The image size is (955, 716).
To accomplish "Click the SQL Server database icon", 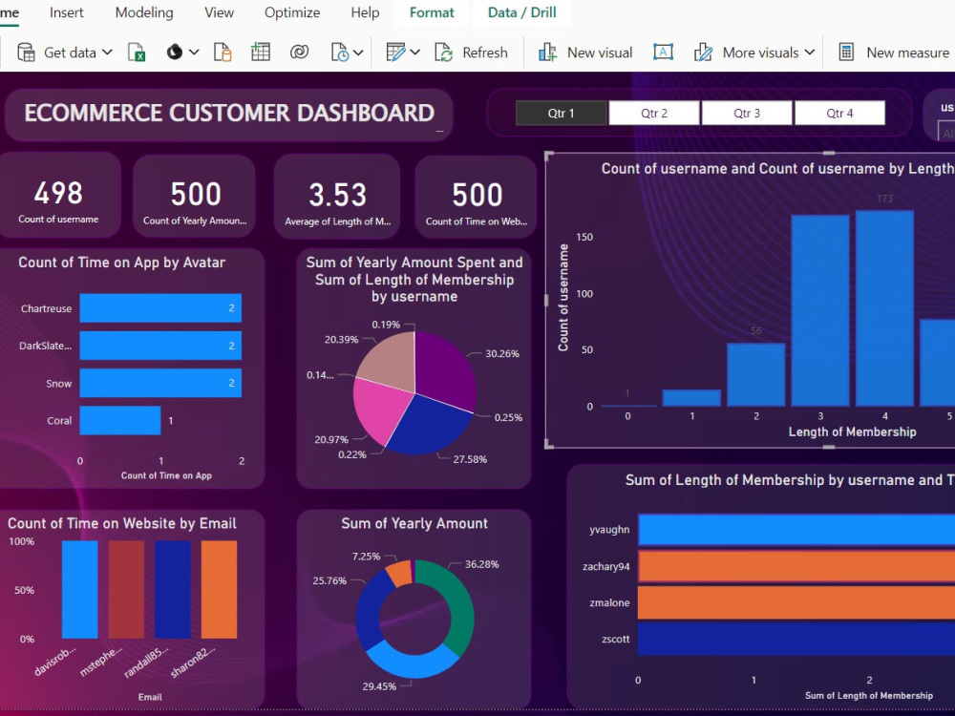I will tap(223, 53).
